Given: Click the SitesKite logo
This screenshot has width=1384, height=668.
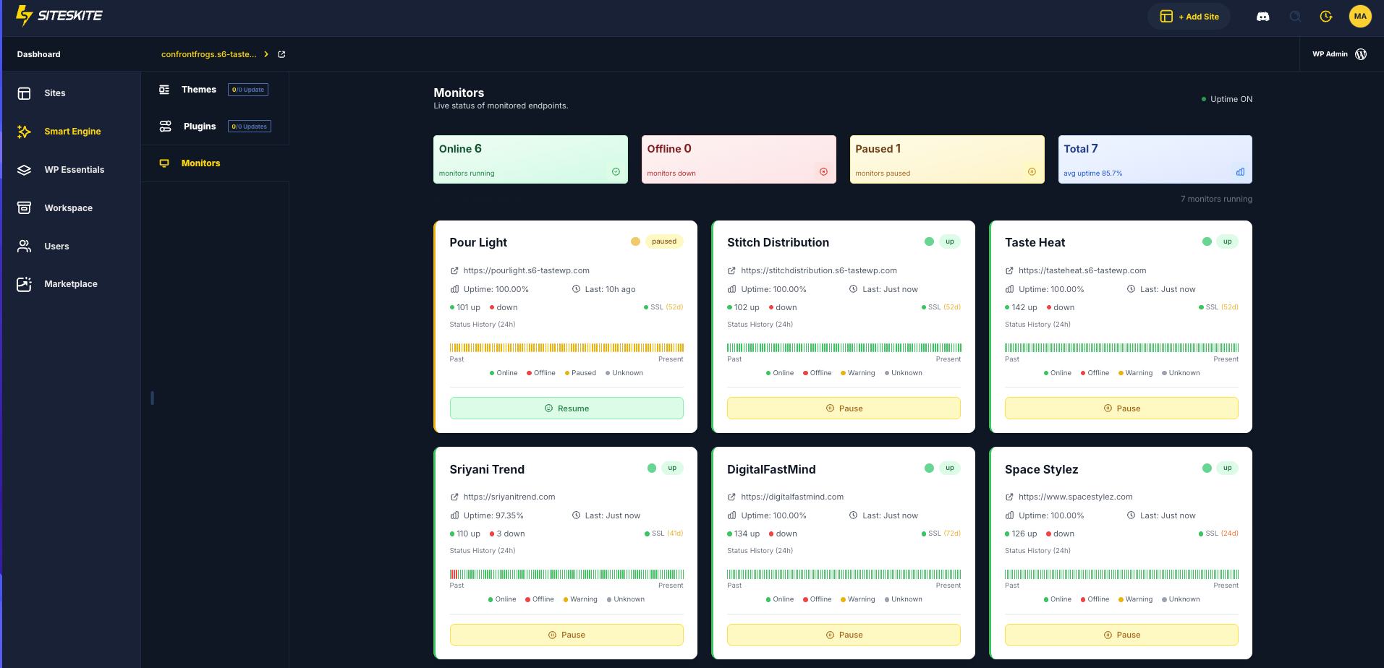Looking at the screenshot, I should pos(59,15).
